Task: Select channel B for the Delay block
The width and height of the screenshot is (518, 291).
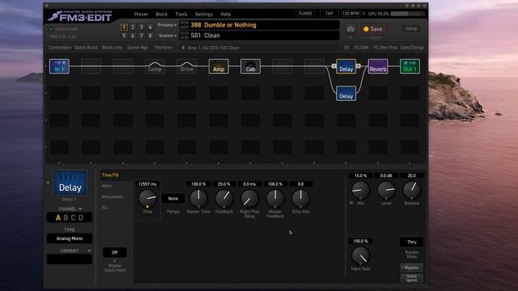Action: pos(66,217)
